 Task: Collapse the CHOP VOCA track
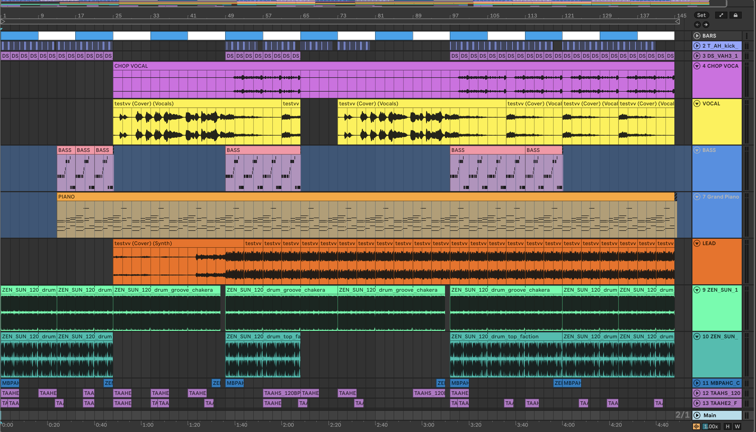pos(697,66)
